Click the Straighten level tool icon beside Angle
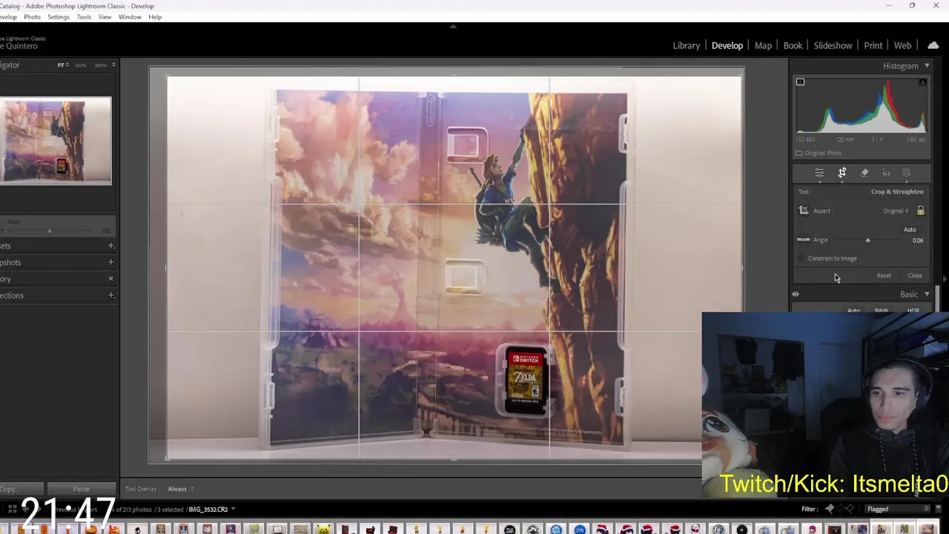Image resolution: width=949 pixels, height=534 pixels. pos(803,240)
